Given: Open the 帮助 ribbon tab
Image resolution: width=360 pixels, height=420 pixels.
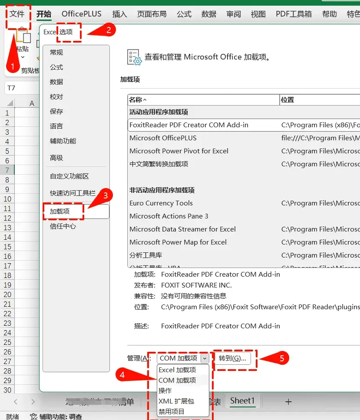Looking at the screenshot, I should (330, 14).
